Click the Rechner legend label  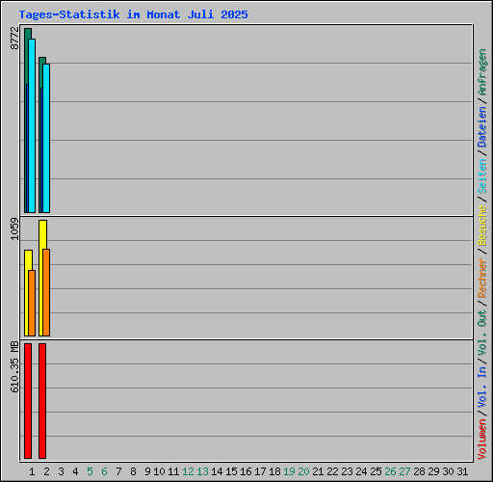click(x=482, y=278)
